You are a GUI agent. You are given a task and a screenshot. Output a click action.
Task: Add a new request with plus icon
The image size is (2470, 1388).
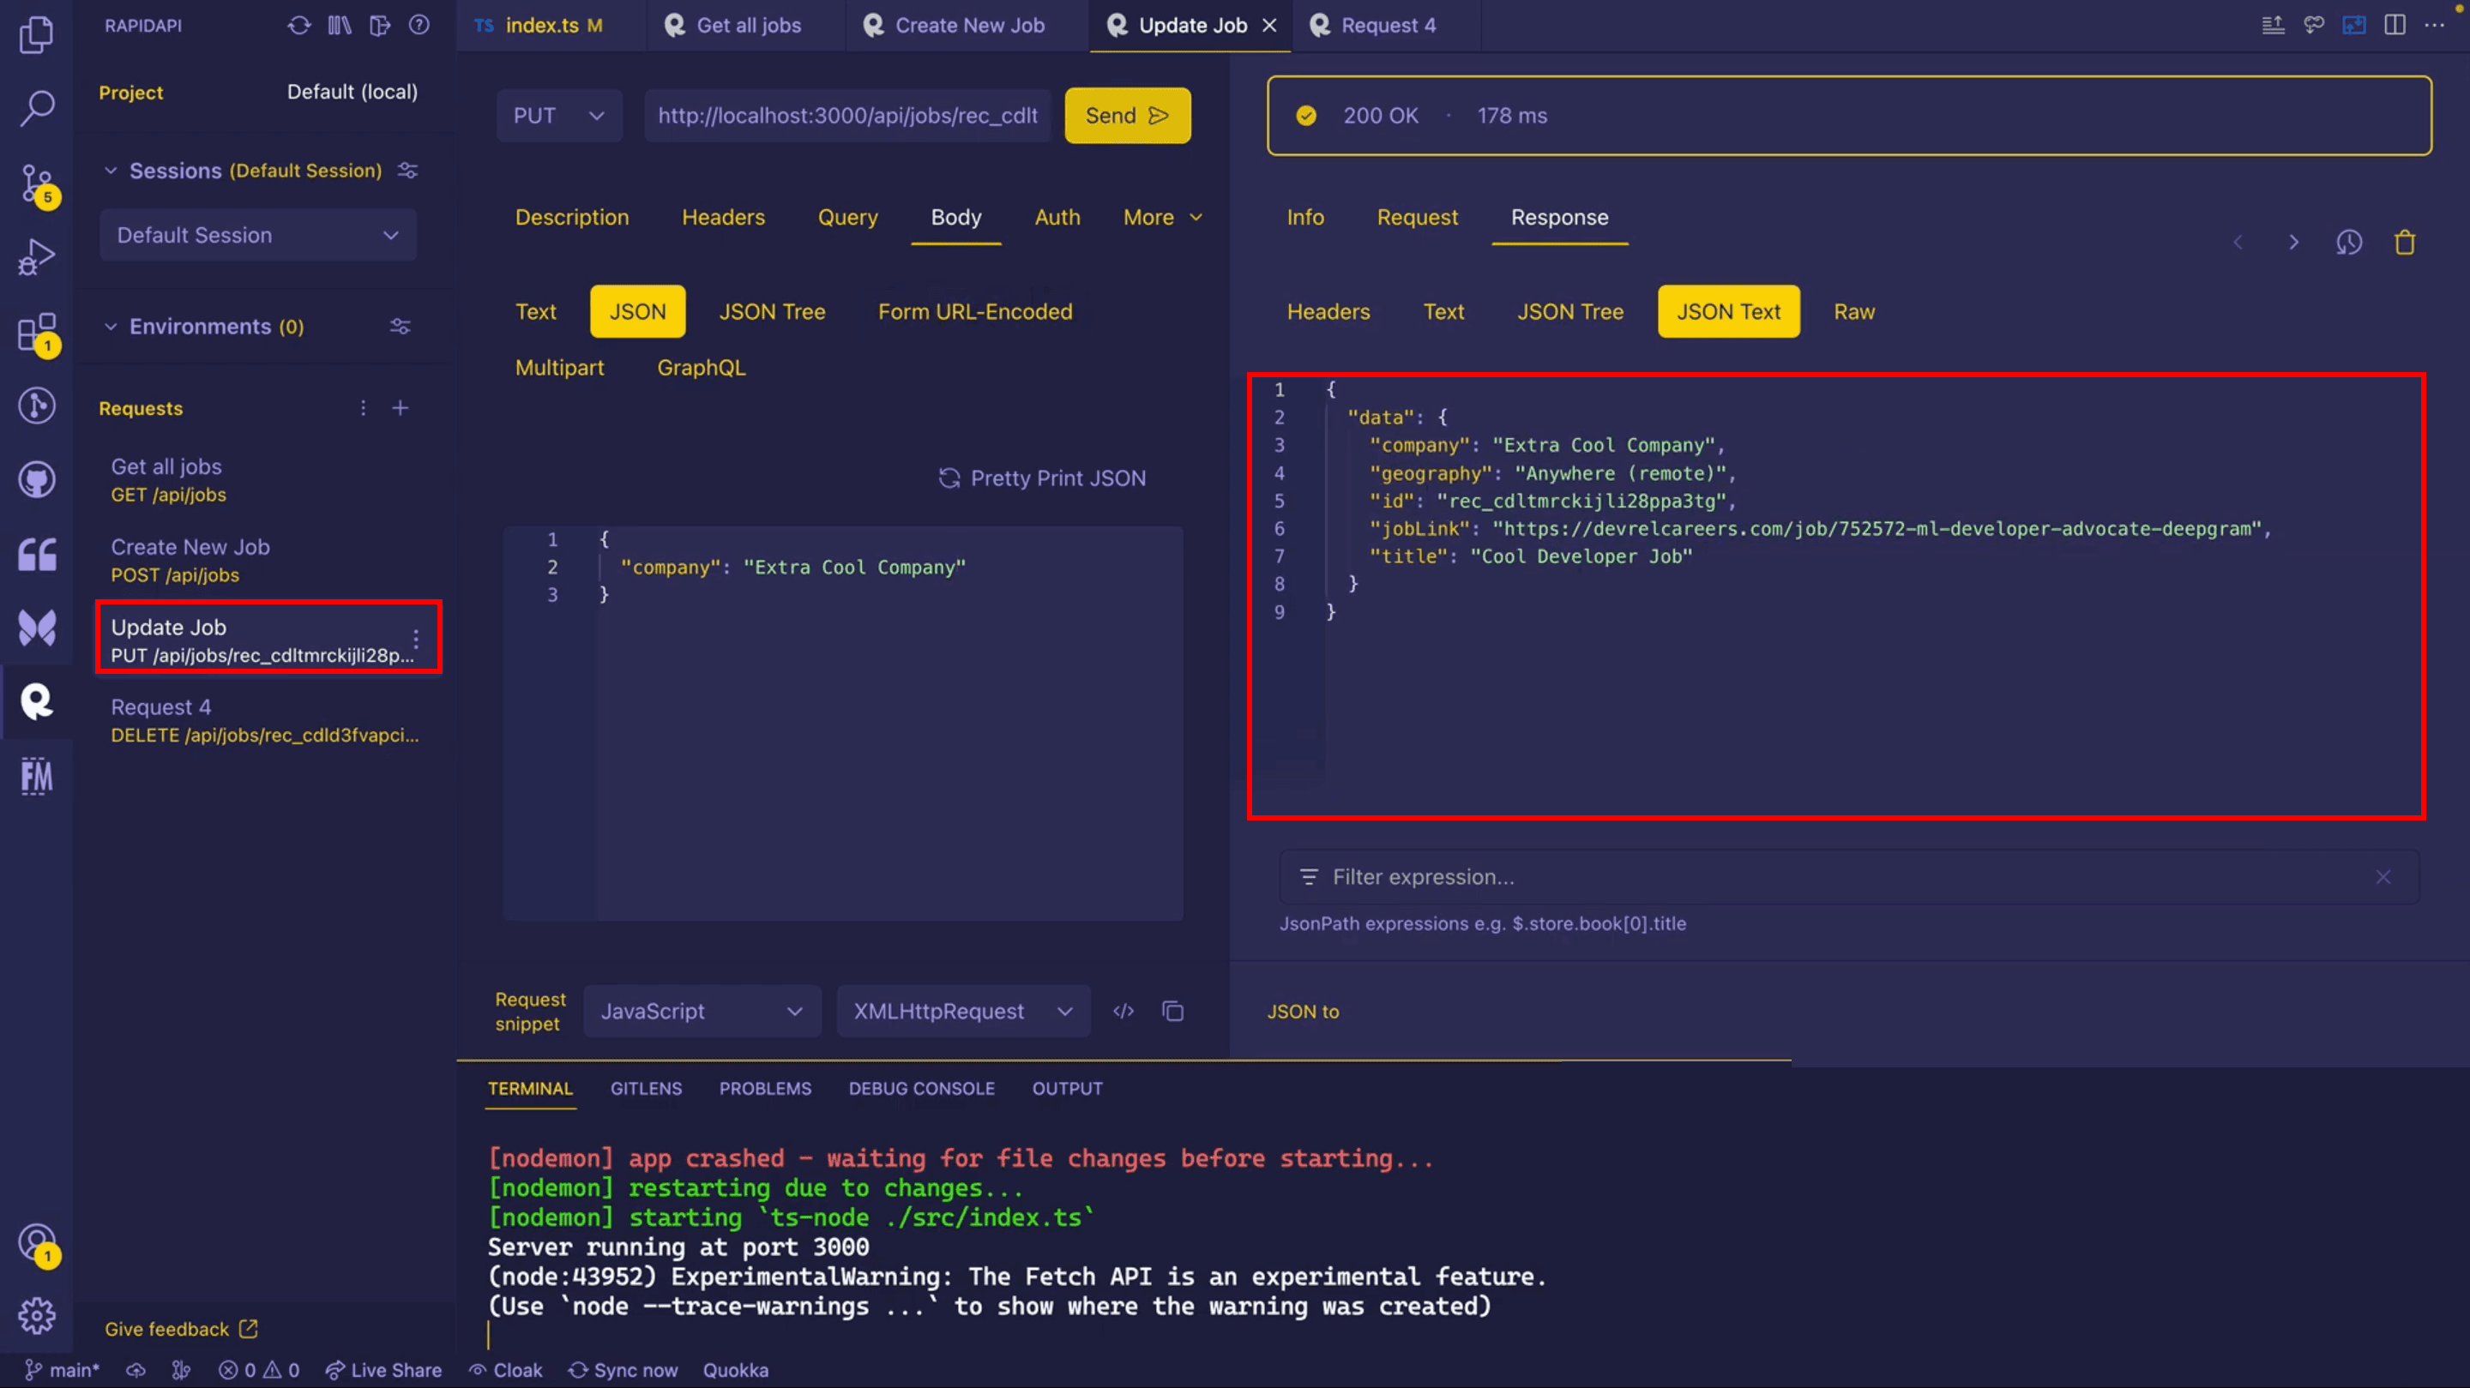(x=400, y=408)
